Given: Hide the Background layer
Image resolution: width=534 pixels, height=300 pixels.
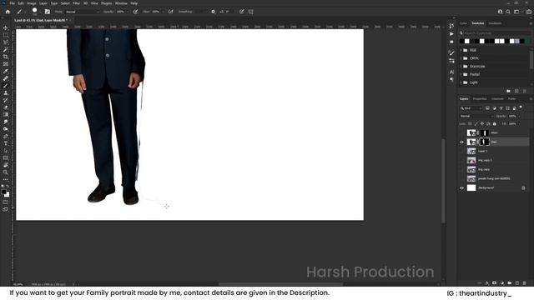Looking at the screenshot, I should coord(461,187).
